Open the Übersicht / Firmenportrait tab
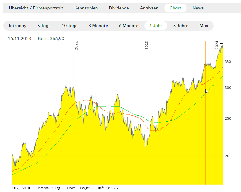The image size is (241, 192). [x=36, y=8]
